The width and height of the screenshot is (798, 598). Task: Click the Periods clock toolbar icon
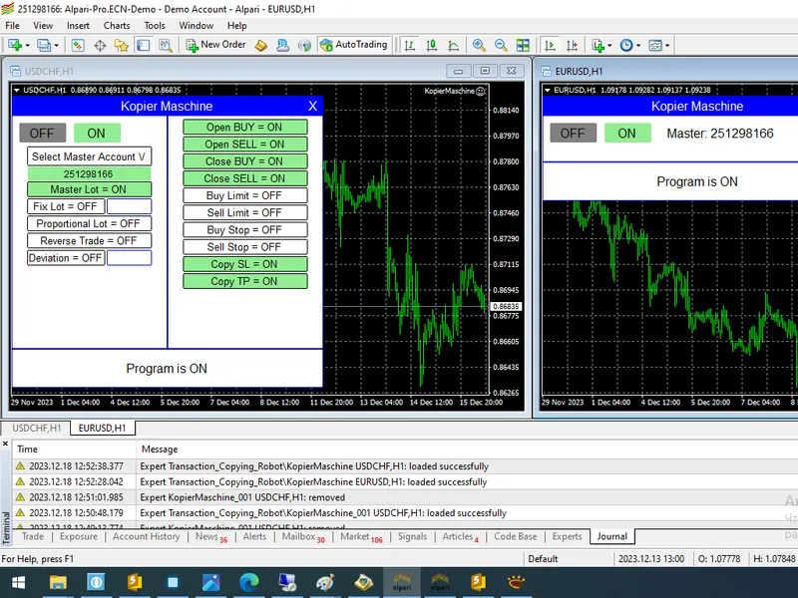click(626, 45)
